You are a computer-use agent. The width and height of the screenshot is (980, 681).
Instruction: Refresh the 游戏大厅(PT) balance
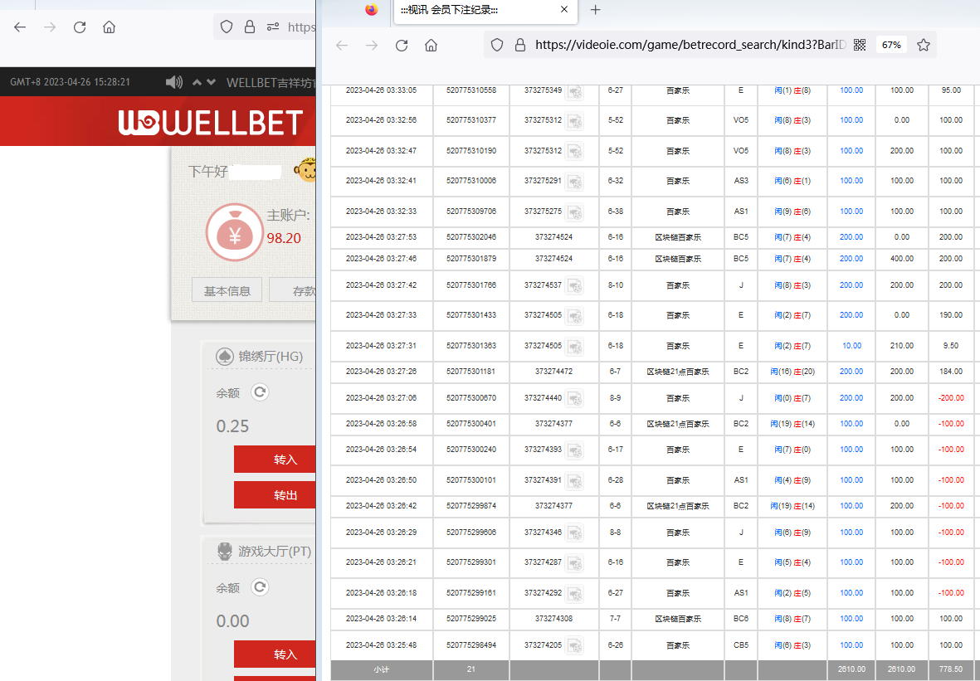pyautogui.click(x=260, y=587)
